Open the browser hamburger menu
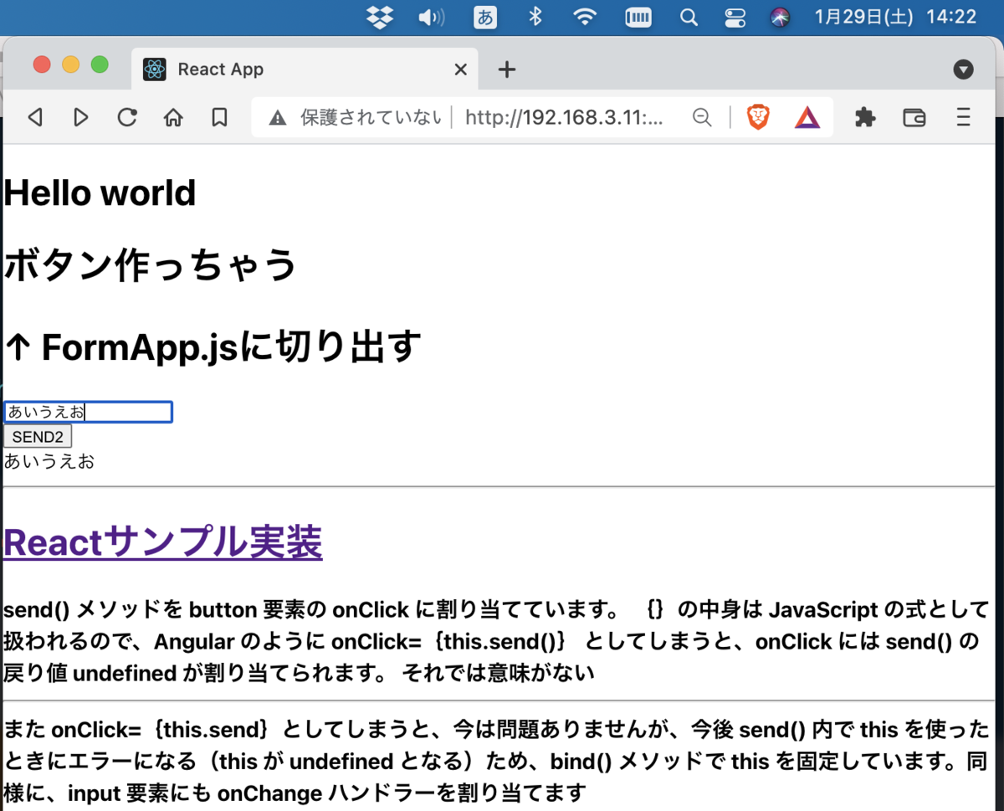This screenshot has width=1004, height=811. pos(963,117)
